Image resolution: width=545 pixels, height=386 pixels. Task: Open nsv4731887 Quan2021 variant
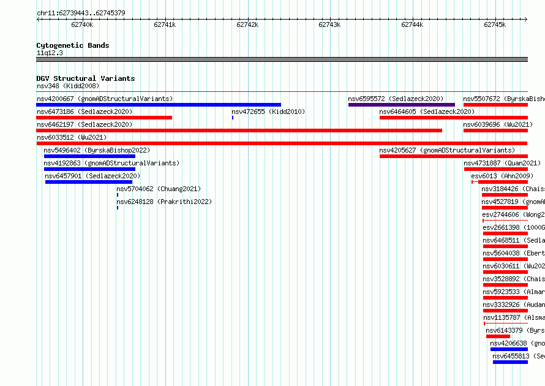pos(502,163)
